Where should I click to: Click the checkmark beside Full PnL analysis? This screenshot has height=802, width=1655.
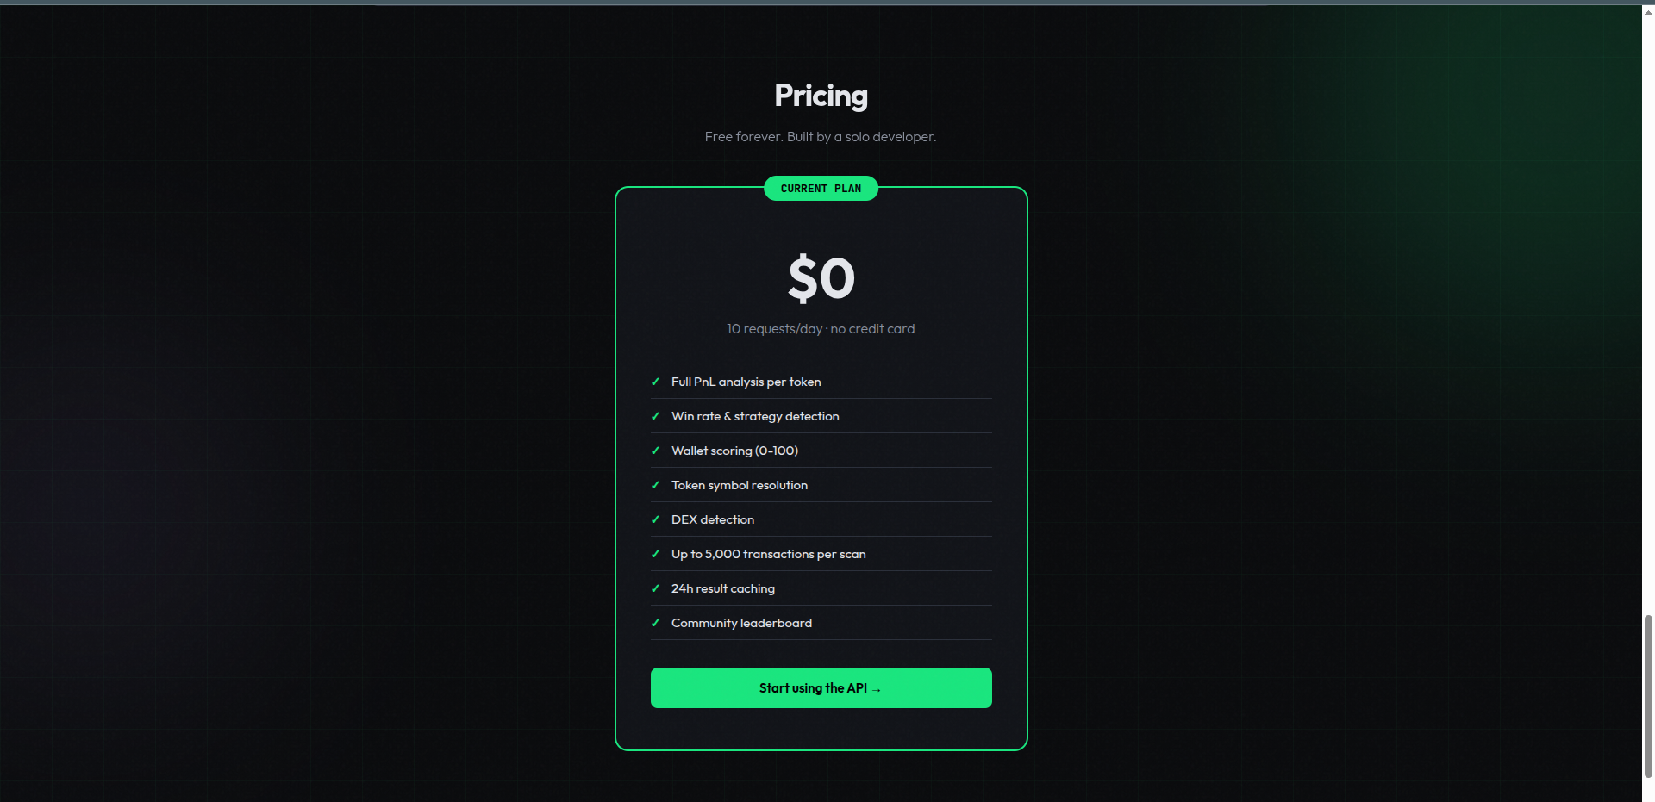pyautogui.click(x=657, y=382)
